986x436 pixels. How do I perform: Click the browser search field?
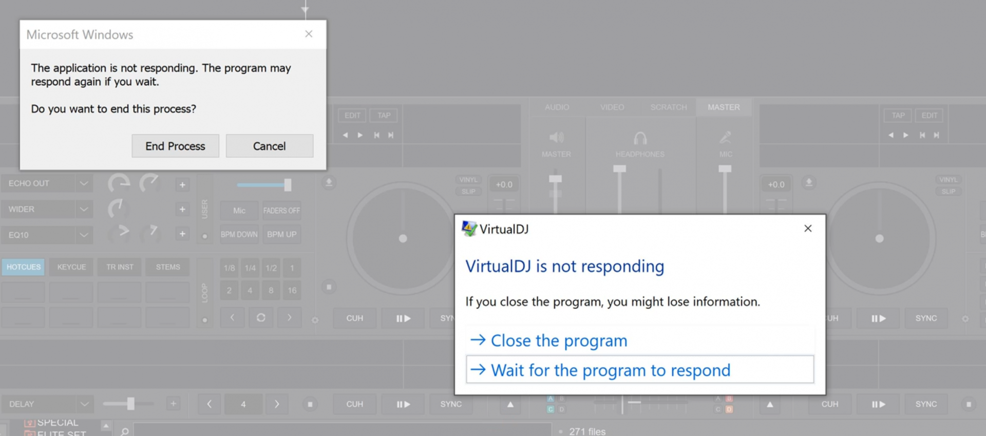tap(343, 430)
